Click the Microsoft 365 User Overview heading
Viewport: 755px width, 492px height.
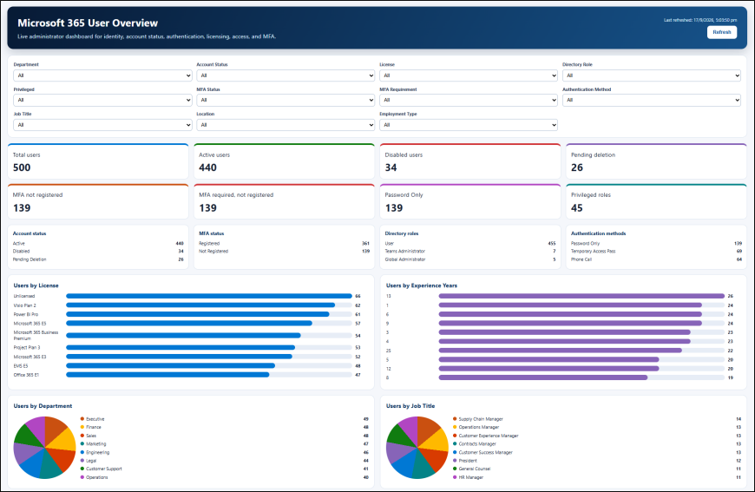(88, 23)
